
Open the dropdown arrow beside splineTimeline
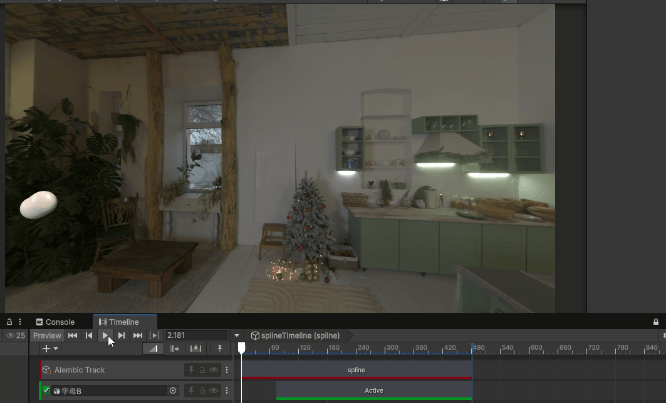click(x=237, y=335)
